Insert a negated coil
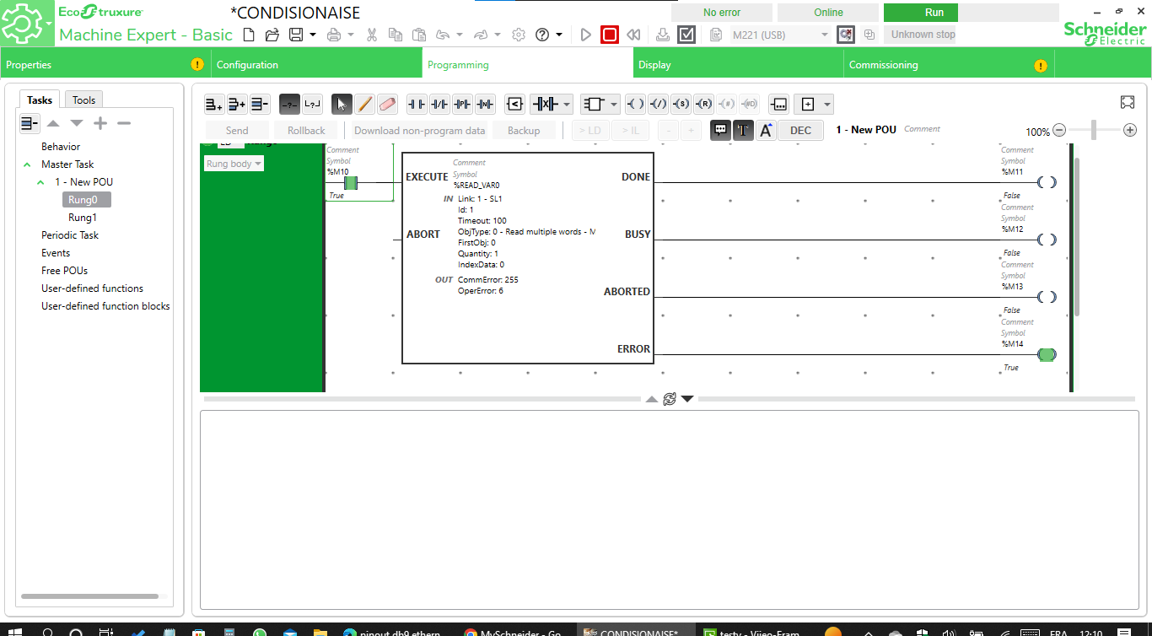The height and width of the screenshot is (636, 1152). [659, 104]
